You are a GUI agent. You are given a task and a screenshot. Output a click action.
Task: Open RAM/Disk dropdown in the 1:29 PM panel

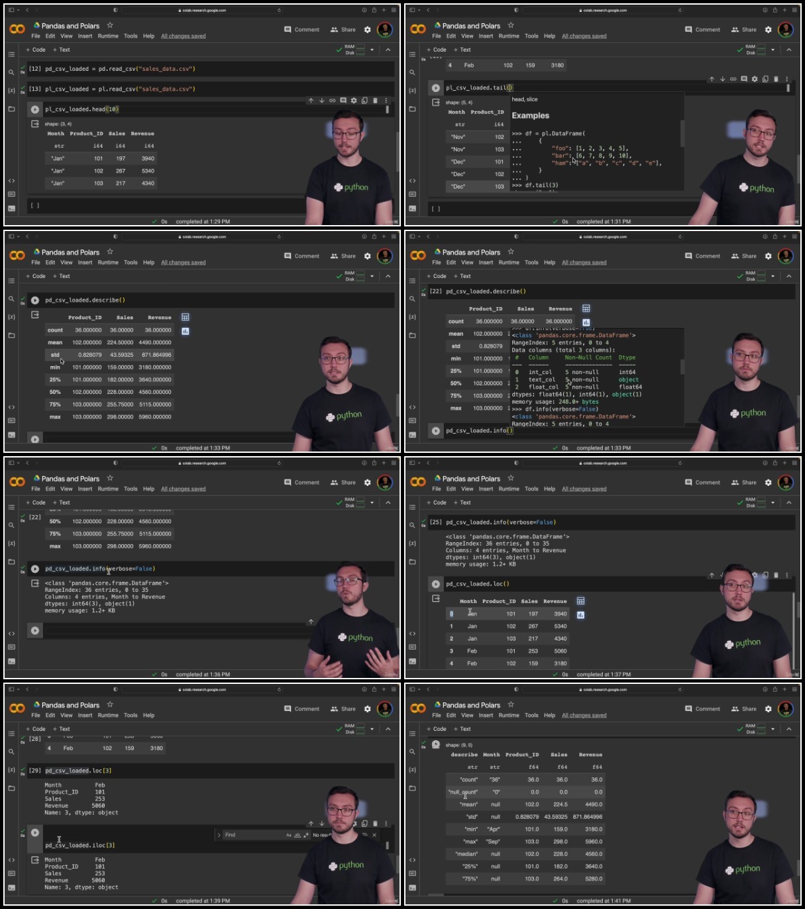click(372, 50)
